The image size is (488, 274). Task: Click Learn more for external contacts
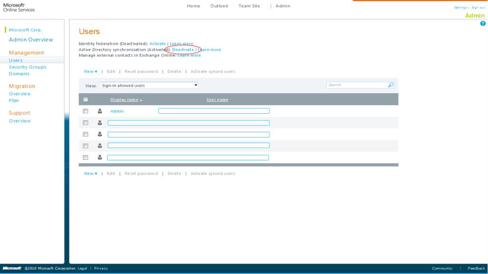coord(189,55)
